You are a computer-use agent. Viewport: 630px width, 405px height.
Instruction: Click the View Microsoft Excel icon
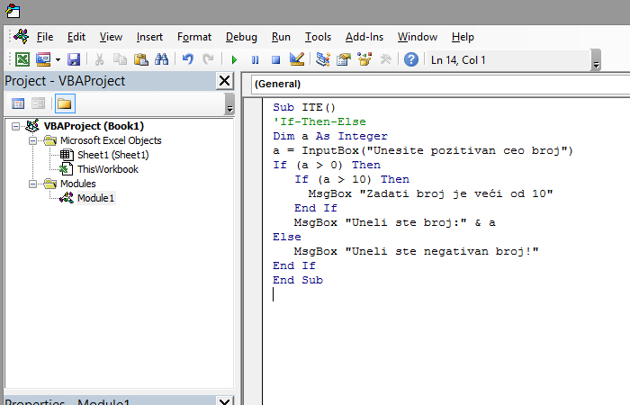point(22,60)
